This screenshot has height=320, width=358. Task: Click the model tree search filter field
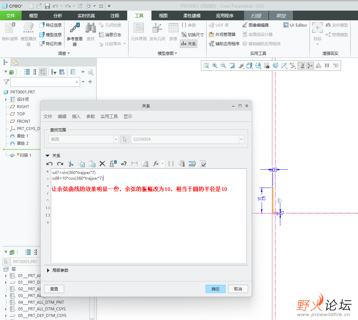click(x=45, y=82)
